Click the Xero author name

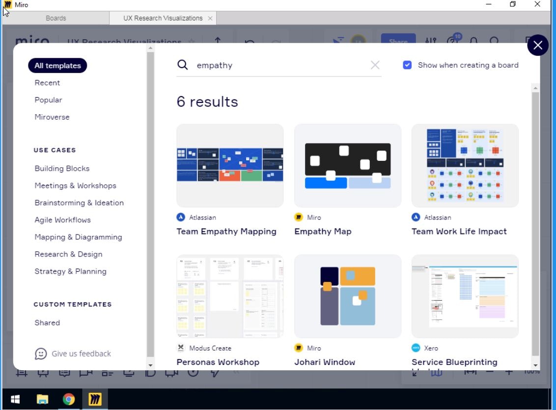(x=431, y=348)
